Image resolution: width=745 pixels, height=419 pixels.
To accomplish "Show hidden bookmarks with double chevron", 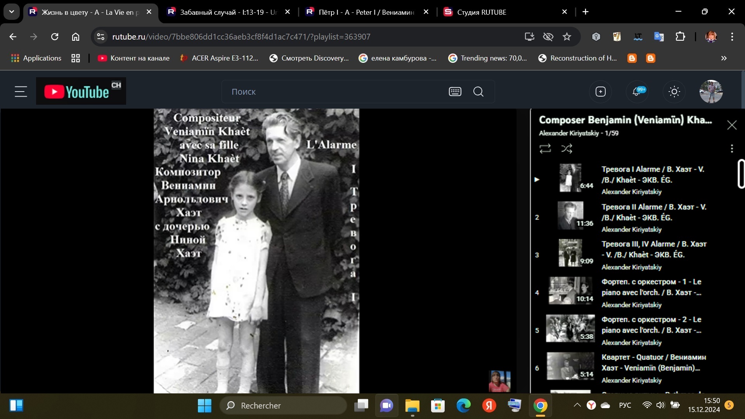I will click(724, 58).
